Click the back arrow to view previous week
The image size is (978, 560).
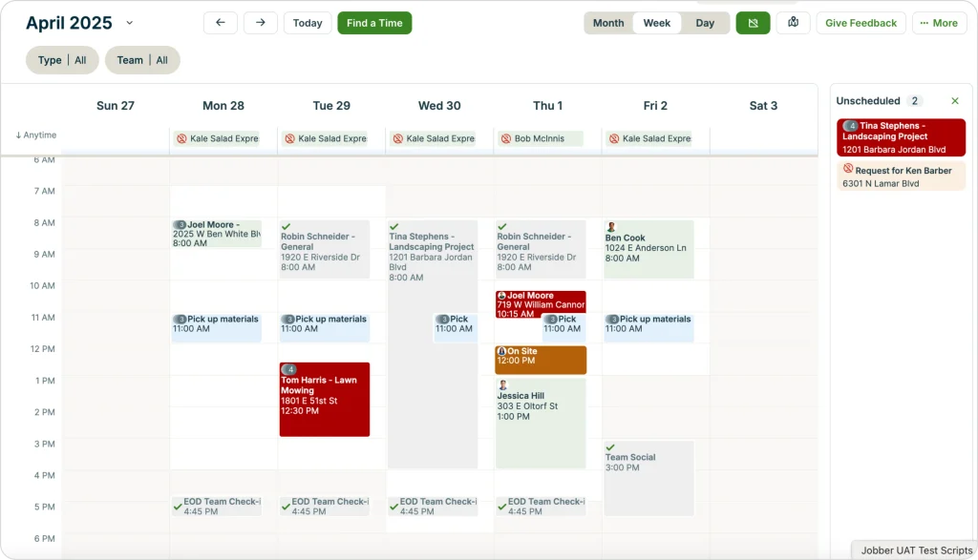coord(219,22)
